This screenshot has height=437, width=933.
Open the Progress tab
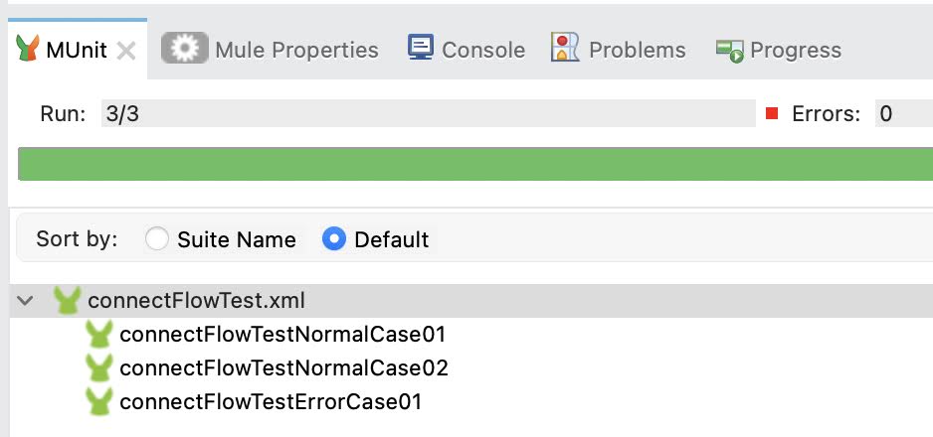779,50
